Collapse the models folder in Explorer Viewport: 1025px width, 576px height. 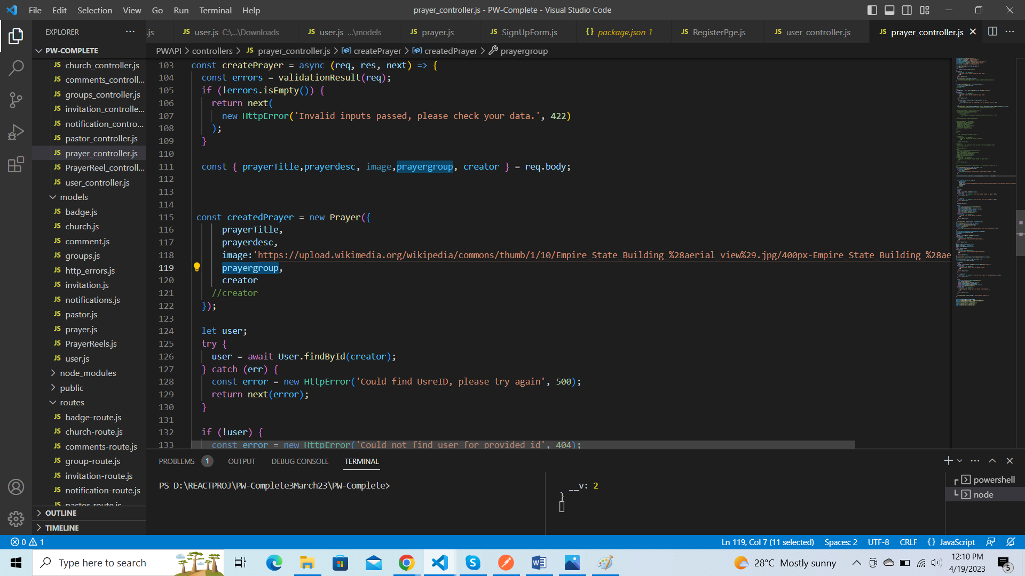(53, 197)
